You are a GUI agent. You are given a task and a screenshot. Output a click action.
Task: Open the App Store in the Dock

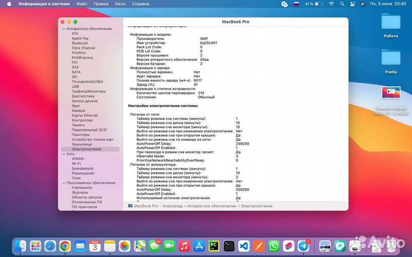point(199,246)
